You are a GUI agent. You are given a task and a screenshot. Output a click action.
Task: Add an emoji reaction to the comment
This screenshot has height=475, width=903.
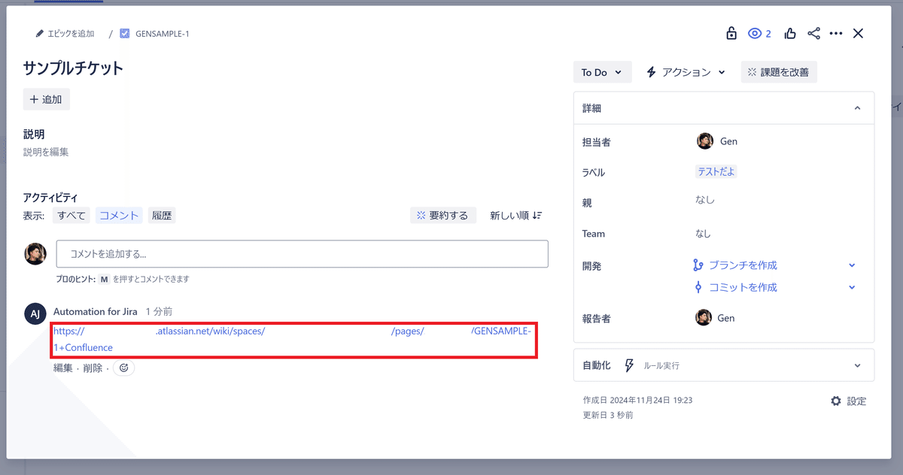(124, 368)
